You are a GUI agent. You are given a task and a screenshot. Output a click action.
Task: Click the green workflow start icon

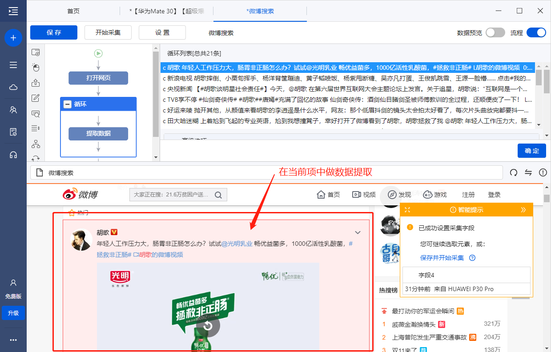click(98, 53)
